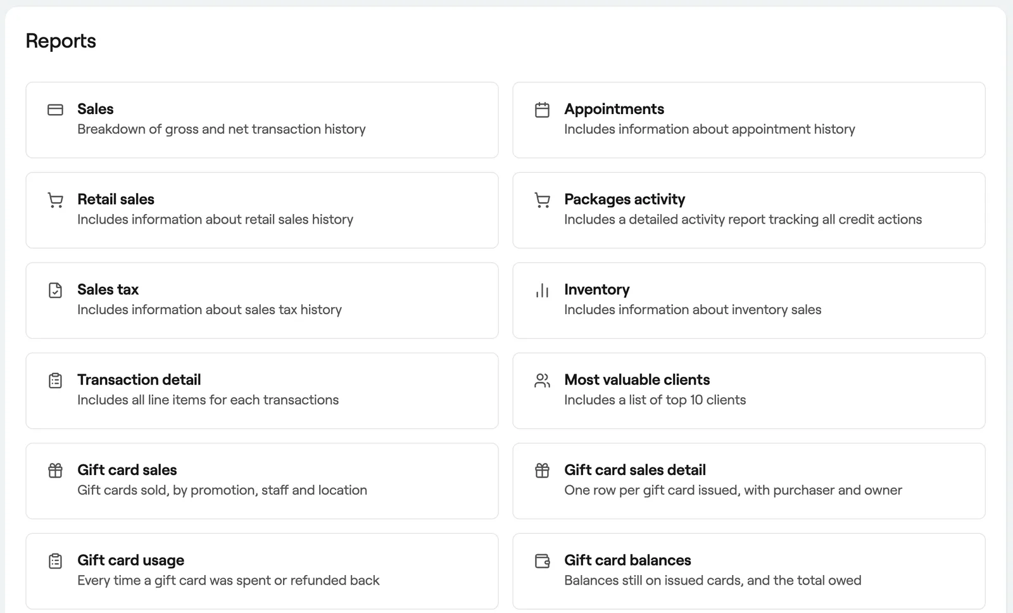Click 'Every time a gift card was spent' description
The width and height of the screenshot is (1013, 613).
tap(229, 581)
